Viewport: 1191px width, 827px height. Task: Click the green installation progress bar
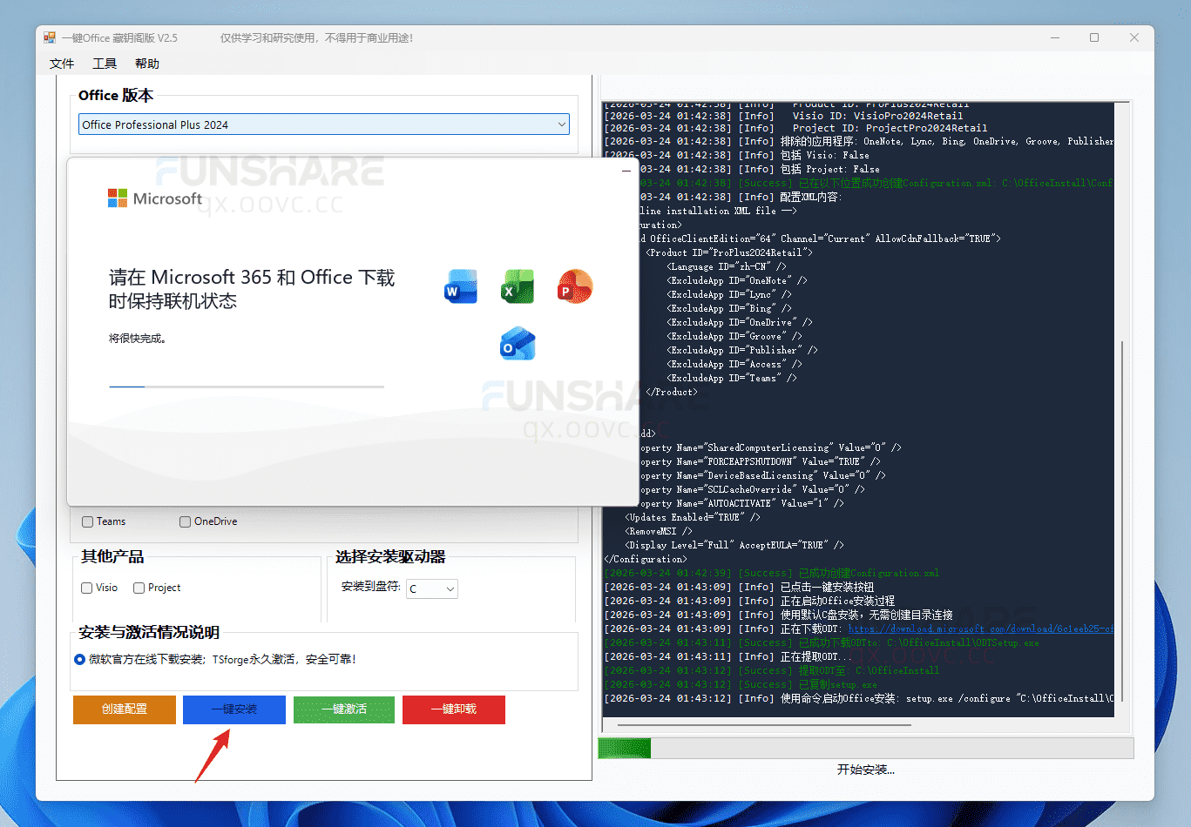tap(625, 748)
